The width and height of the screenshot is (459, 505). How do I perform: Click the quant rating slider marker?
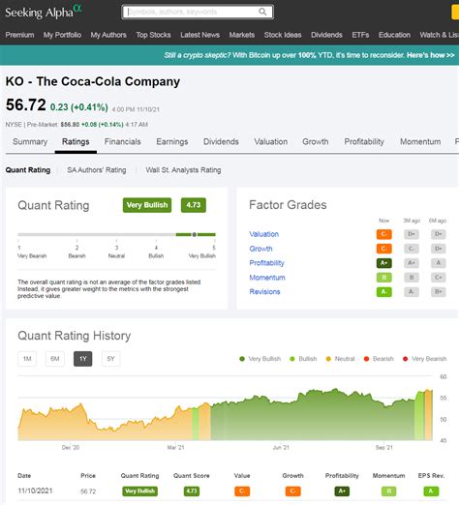[x=195, y=234]
